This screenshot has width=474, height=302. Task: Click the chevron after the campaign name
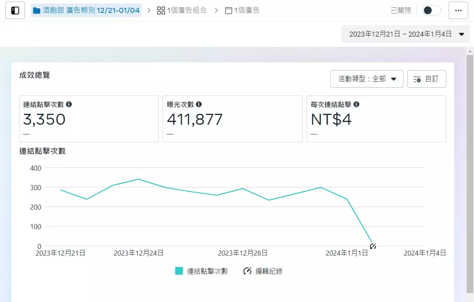148,11
